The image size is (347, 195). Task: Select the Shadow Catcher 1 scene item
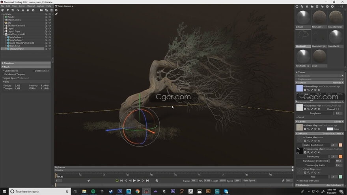tap(17, 26)
